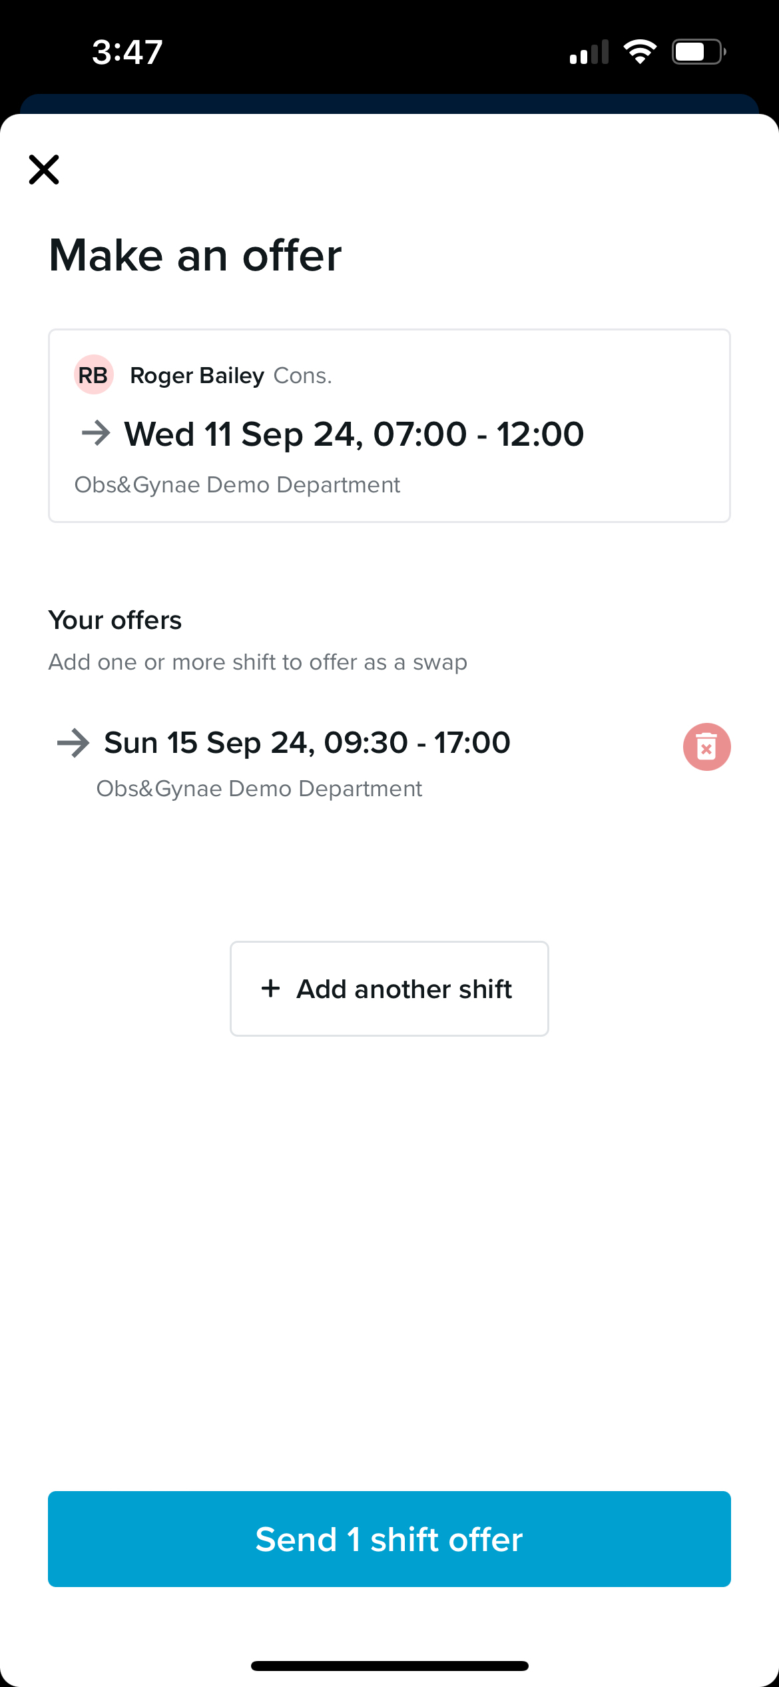The height and width of the screenshot is (1687, 779).
Task: Tap the Wed 11 Sep 24 shift time
Action: click(x=354, y=434)
